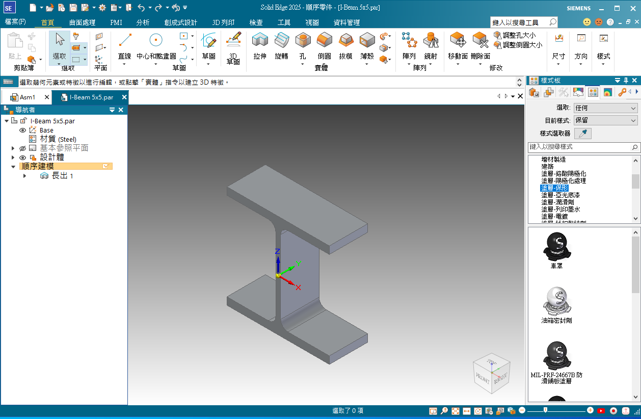Switch to the 曲面處理 ribbon tab

(82, 22)
